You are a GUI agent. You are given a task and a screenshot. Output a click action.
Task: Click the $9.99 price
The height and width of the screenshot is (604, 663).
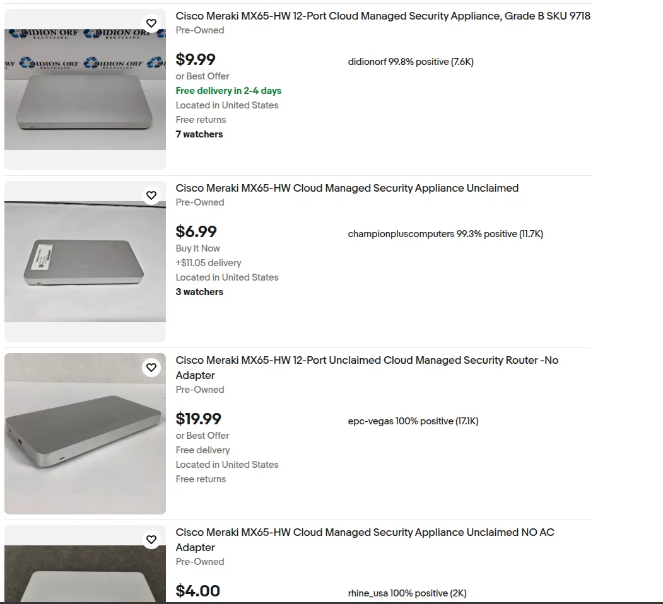point(196,60)
